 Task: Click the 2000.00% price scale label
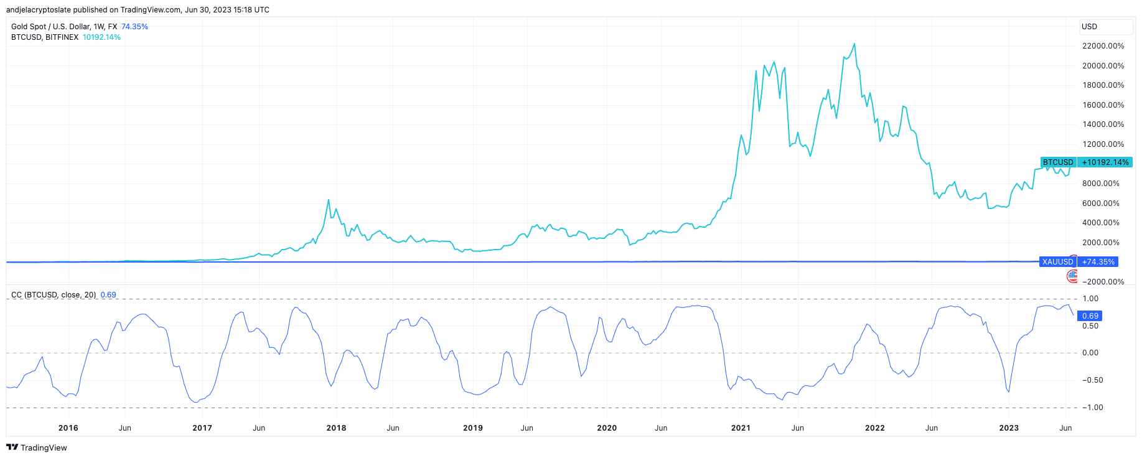pyautogui.click(x=1101, y=243)
